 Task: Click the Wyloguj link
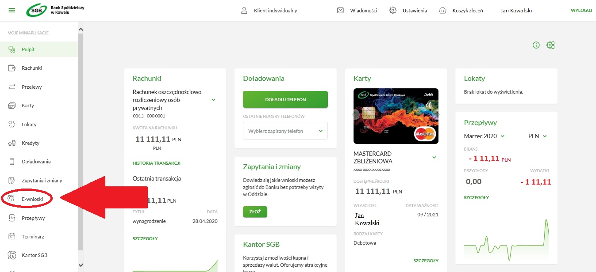point(581,11)
